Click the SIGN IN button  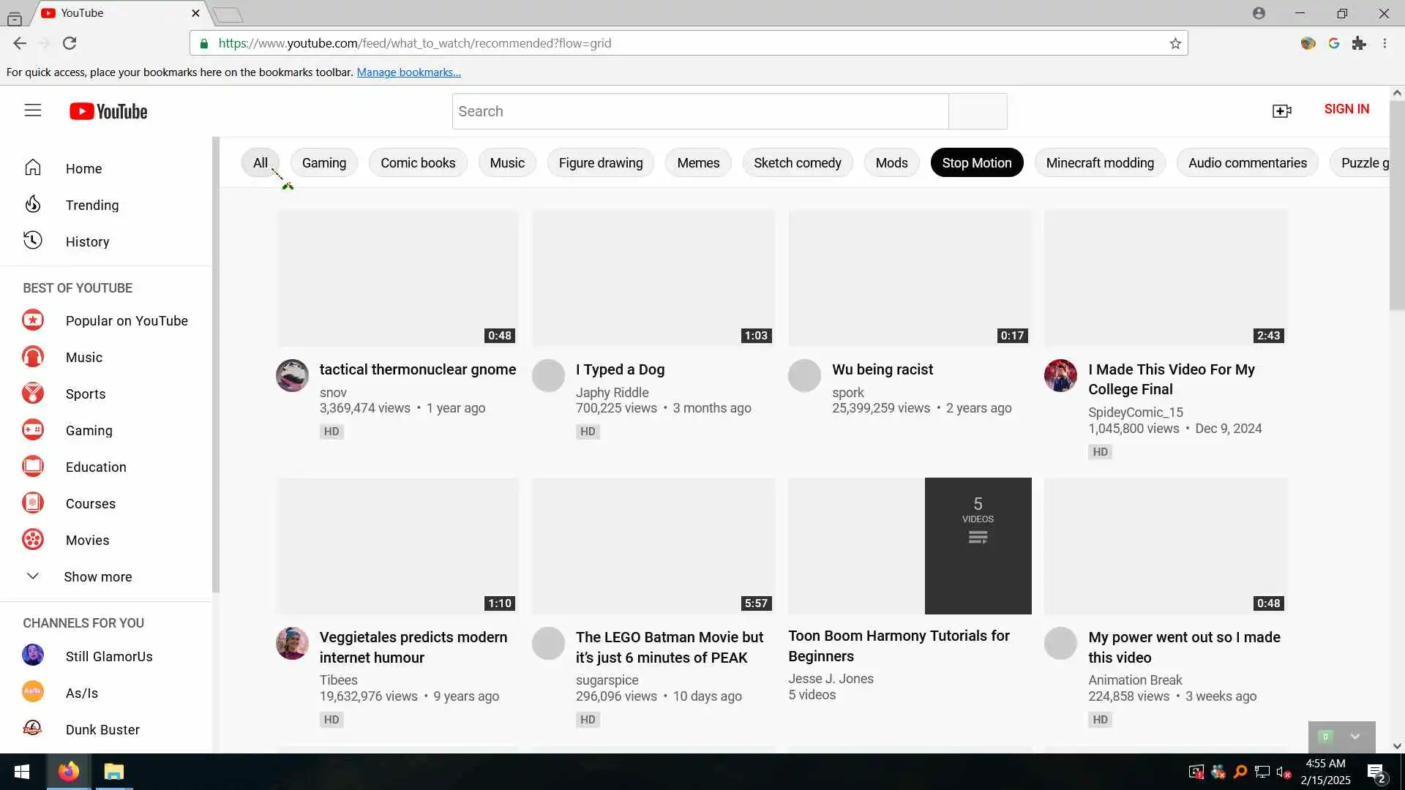[1346, 109]
